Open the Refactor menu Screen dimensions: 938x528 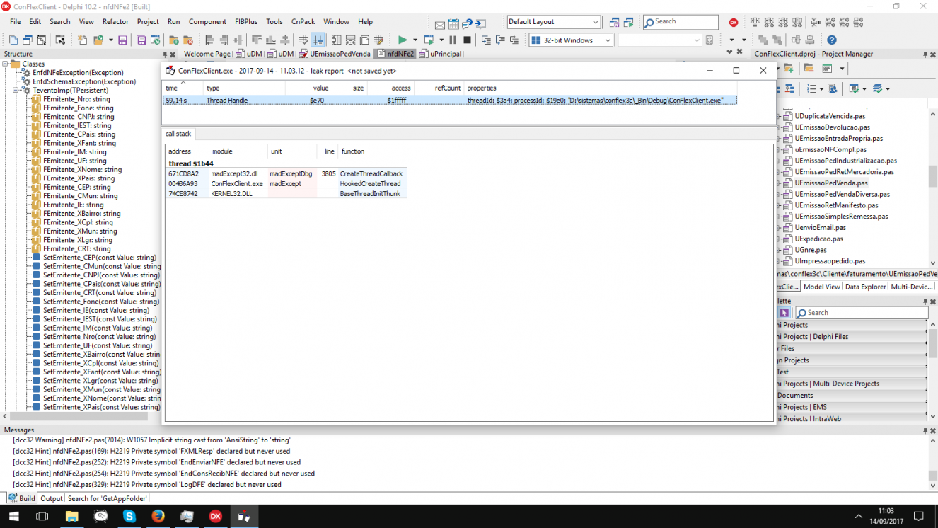click(115, 22)
